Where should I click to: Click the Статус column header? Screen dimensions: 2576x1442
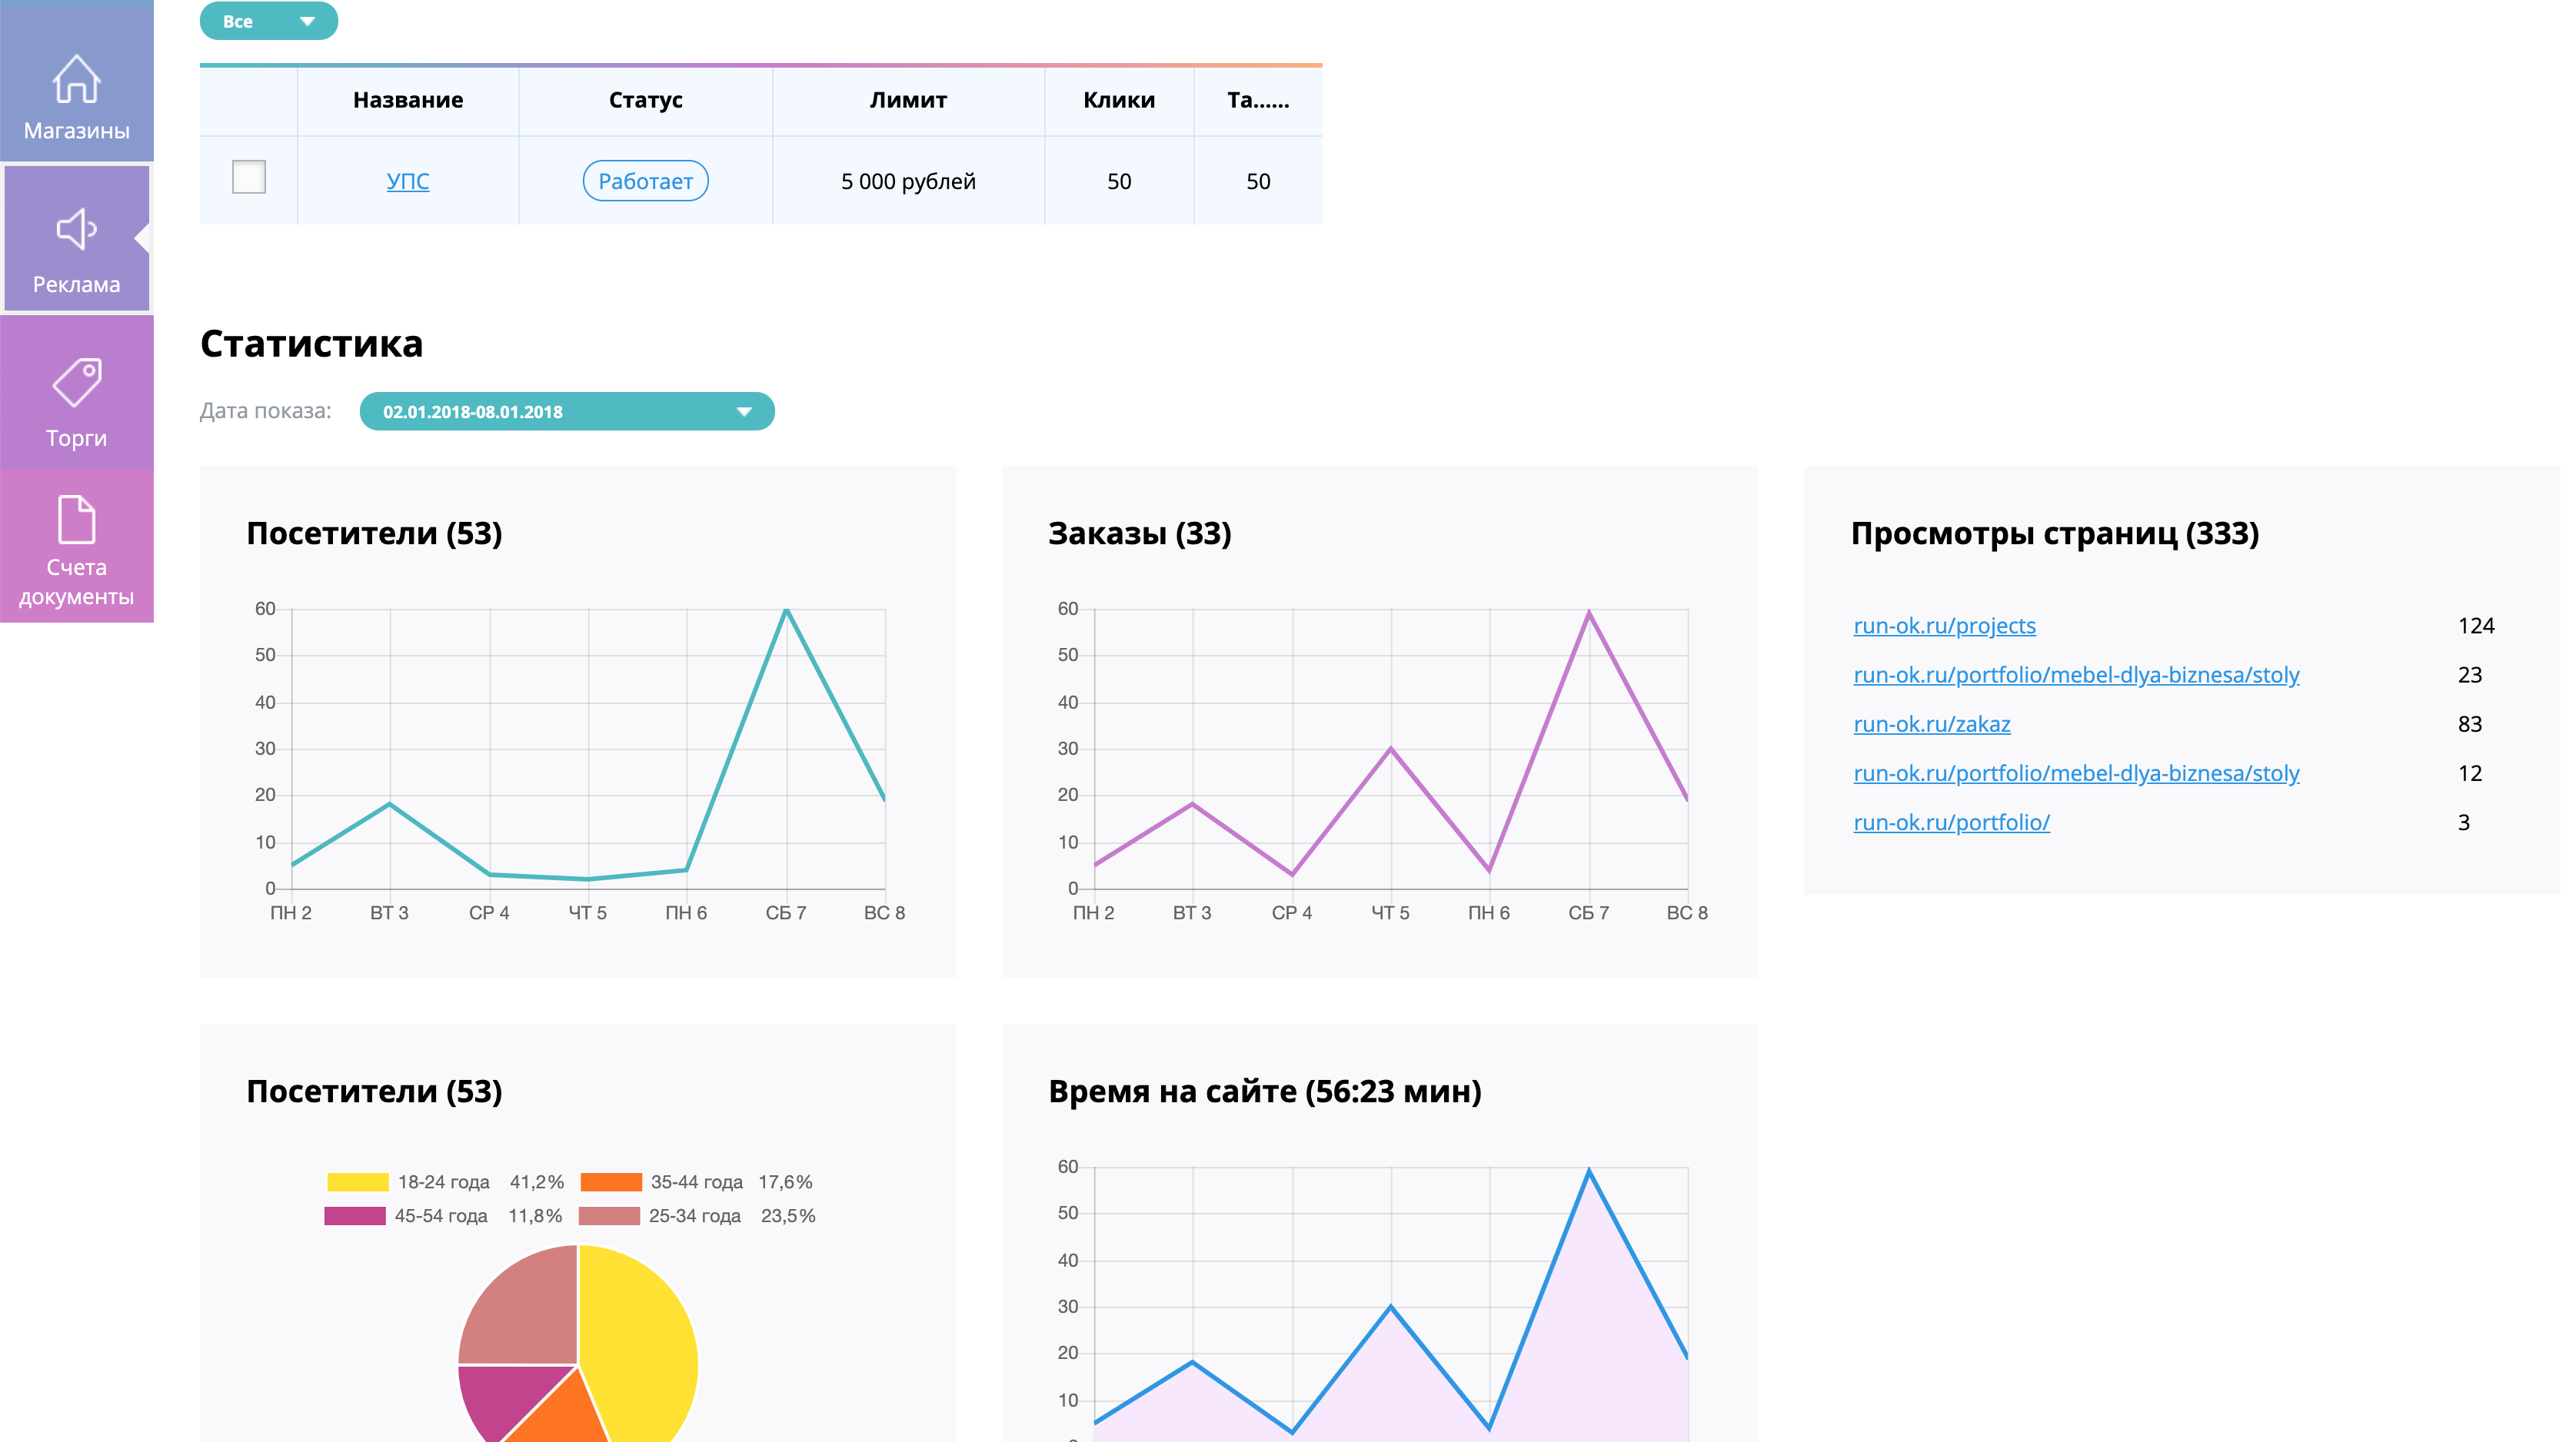pyautogui.click(x=645, y=100)
